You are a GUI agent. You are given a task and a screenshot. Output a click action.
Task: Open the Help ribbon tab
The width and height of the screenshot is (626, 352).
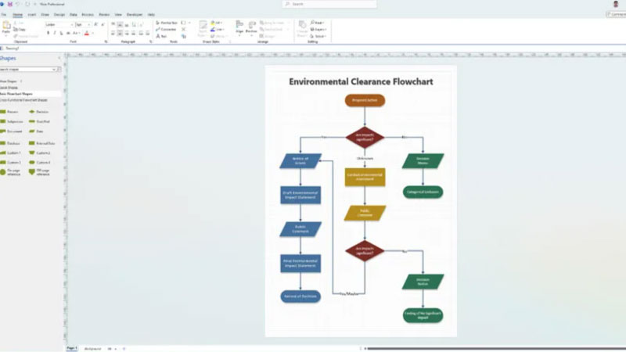click(x=151, y=15)
